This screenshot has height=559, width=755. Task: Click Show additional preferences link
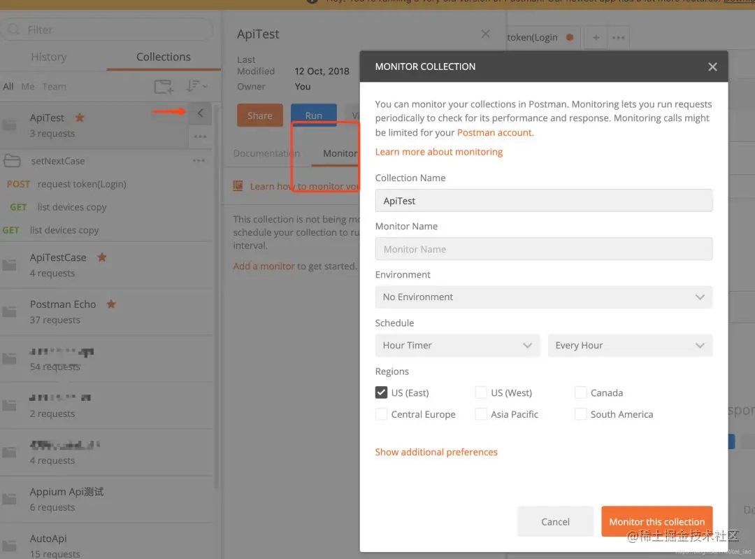(x=436, y=452)
